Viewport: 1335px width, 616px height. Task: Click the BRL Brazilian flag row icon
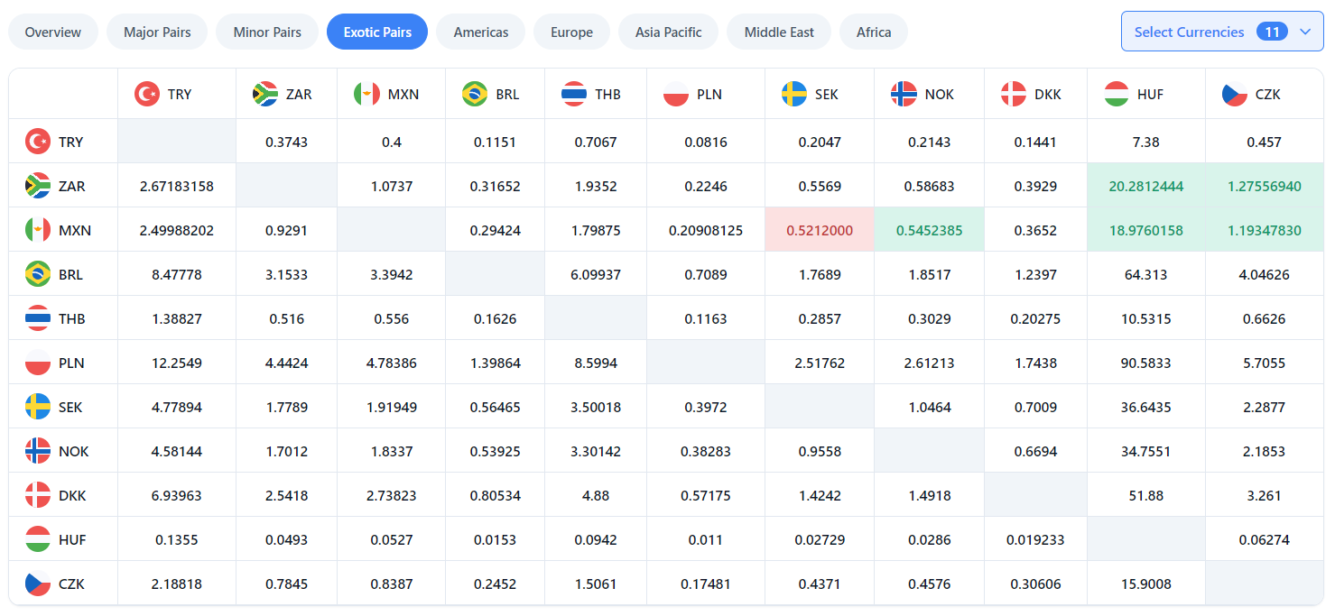click(x=37, y=272)
